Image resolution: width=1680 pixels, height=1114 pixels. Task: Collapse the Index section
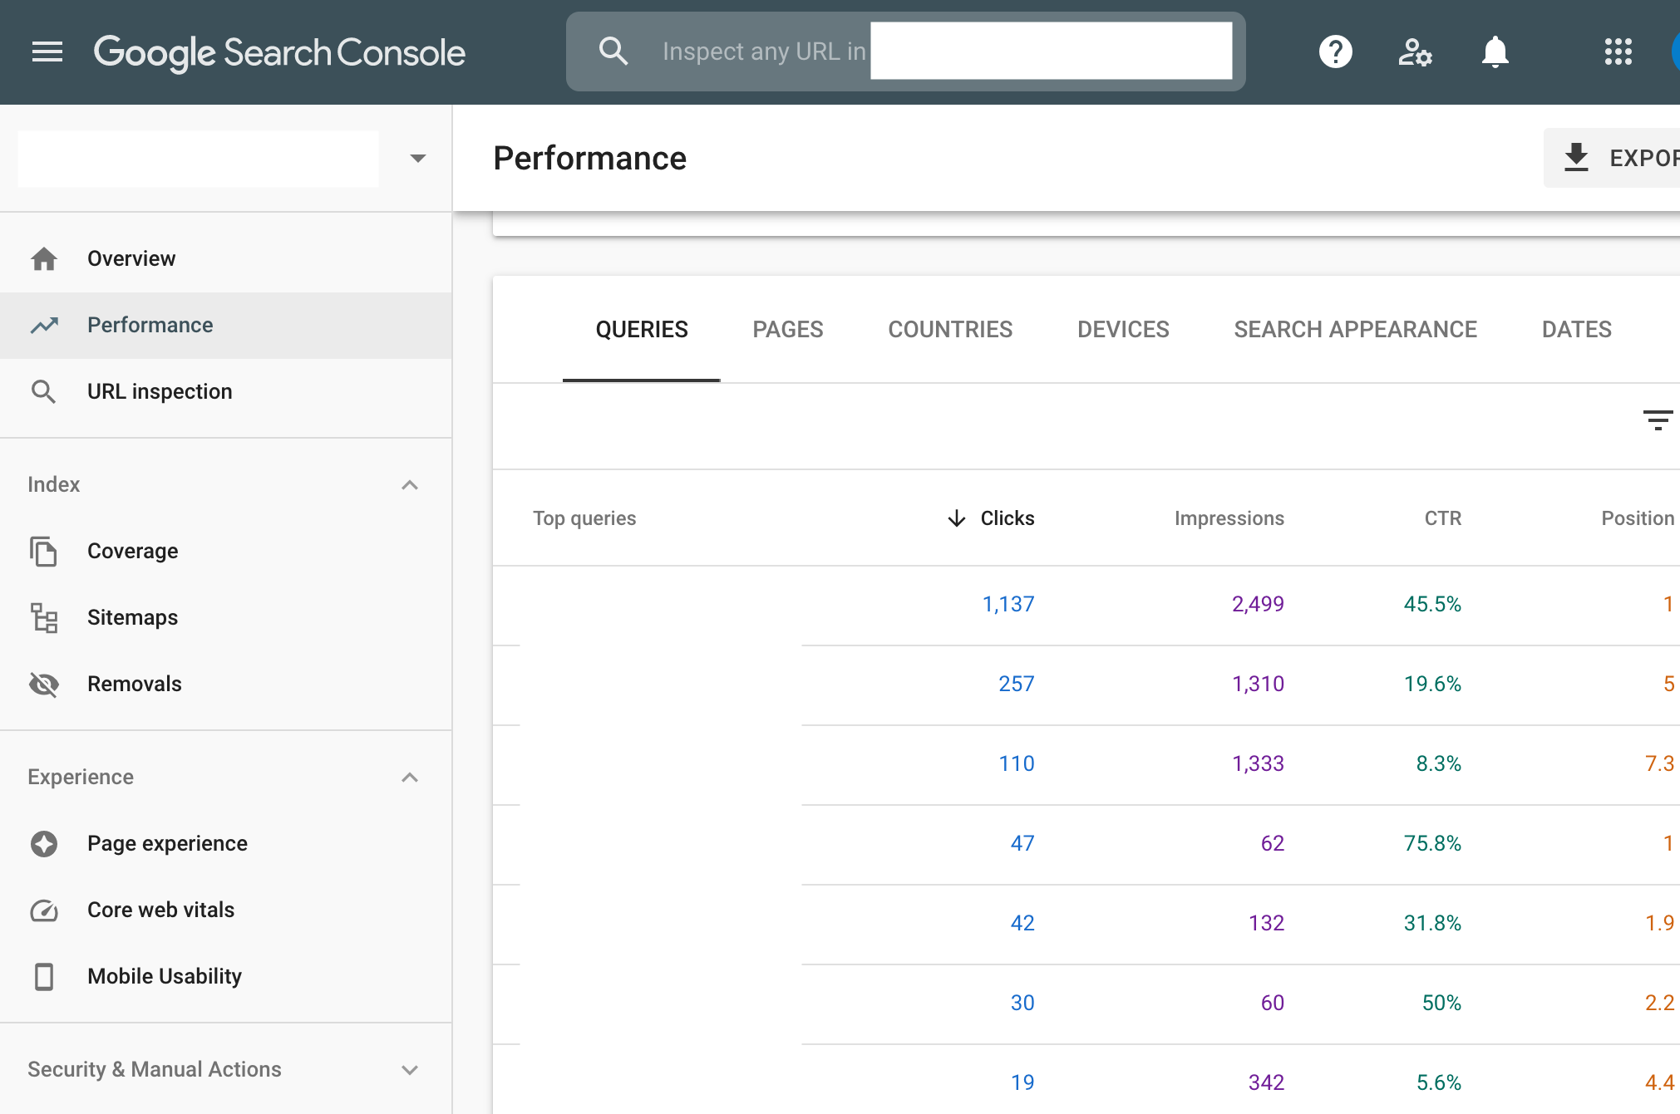click(x=409, y=484)
